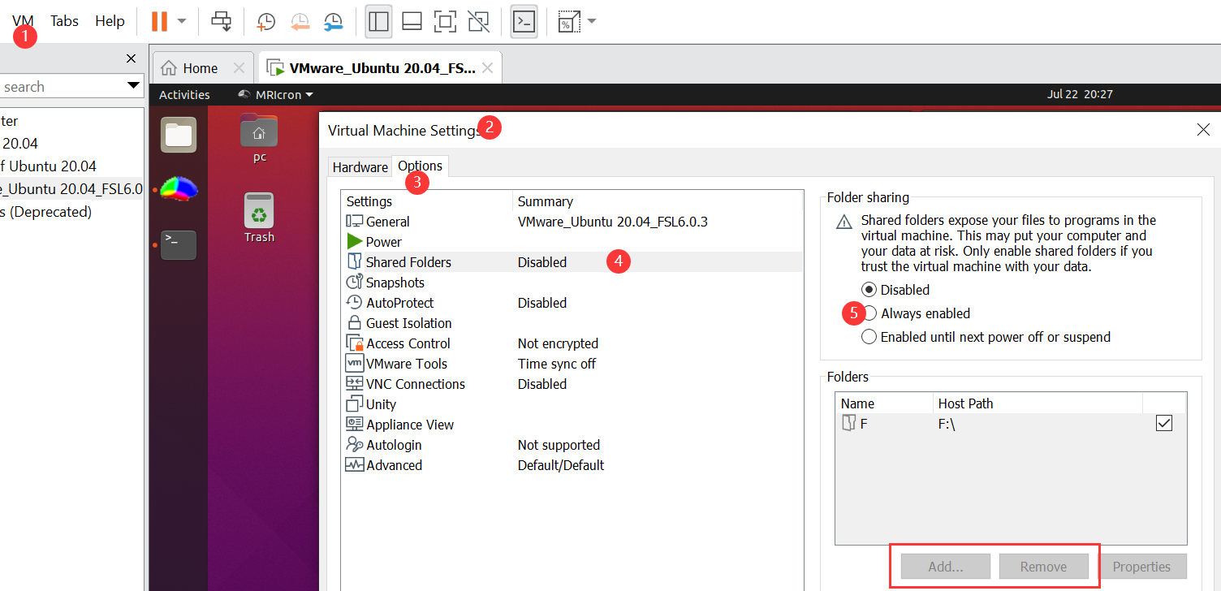The image size is (1221, 591).
Task: Open the Help menu
Action: (x=110, y=21)
